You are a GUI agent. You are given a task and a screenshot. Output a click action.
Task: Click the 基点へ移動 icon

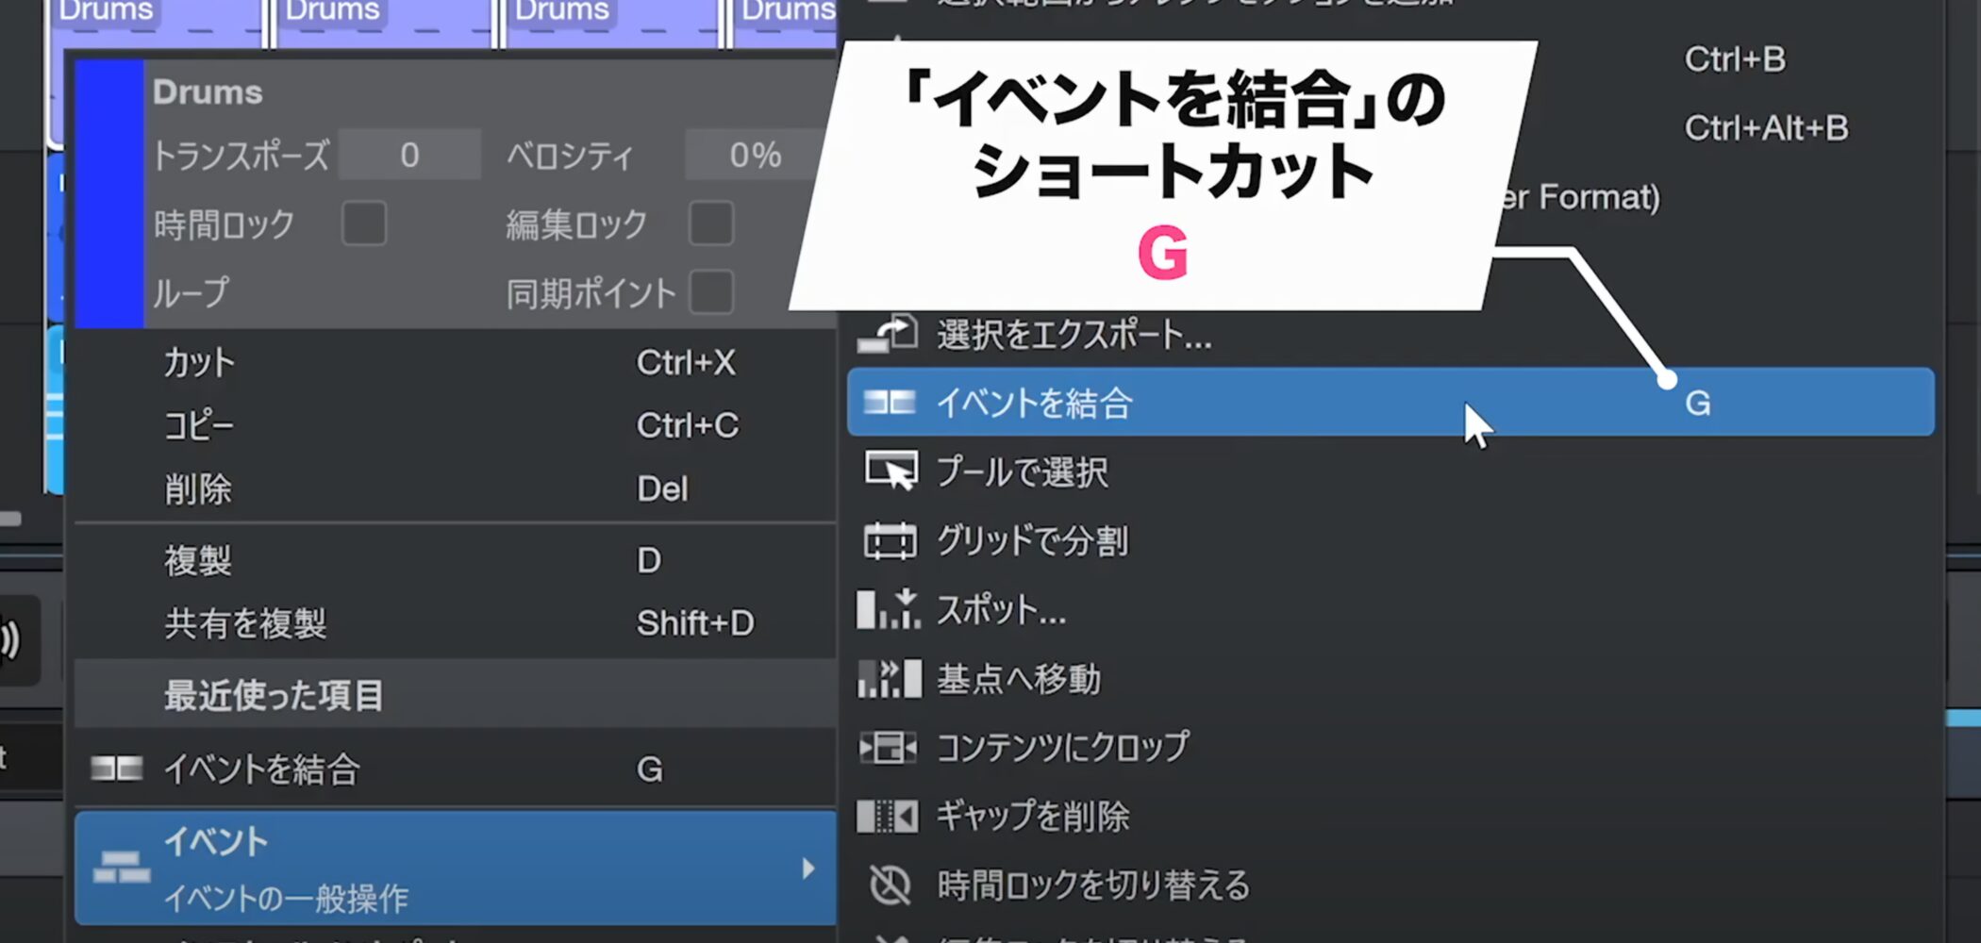[889, 678]
